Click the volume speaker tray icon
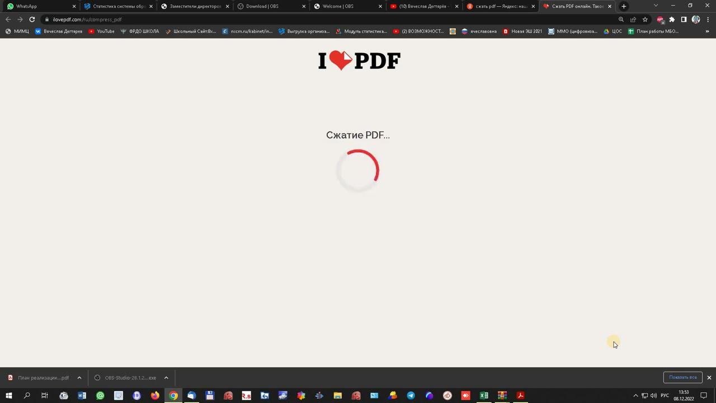The height and width of the screenshot is (403, 716). tap(653, 396)
